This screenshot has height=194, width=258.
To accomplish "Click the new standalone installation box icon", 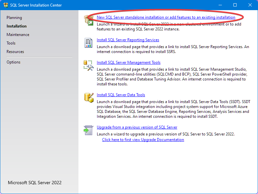I will [89, 20].
